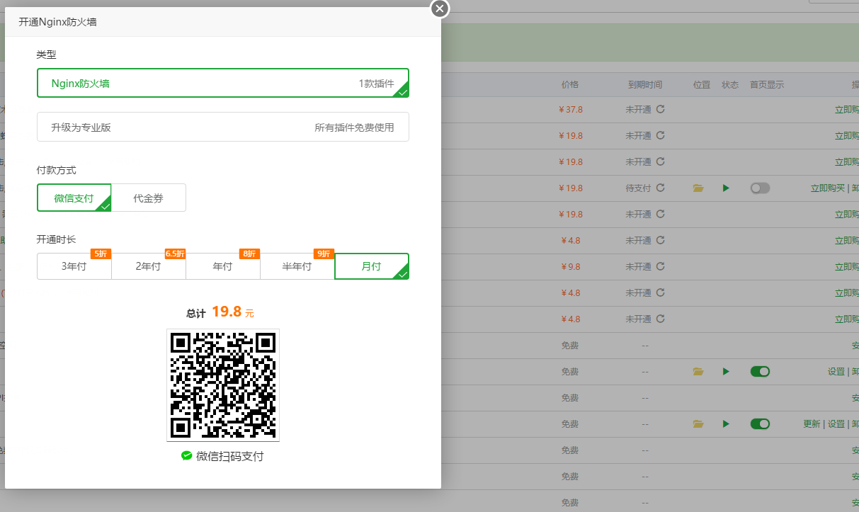
Task: Select the Nginx防火墙 plugin type option
Action: pyautogui.click(x=223, y=83)
